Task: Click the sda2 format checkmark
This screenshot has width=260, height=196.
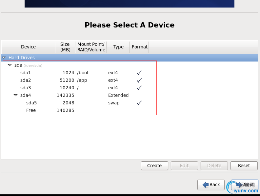Action: 139,80
